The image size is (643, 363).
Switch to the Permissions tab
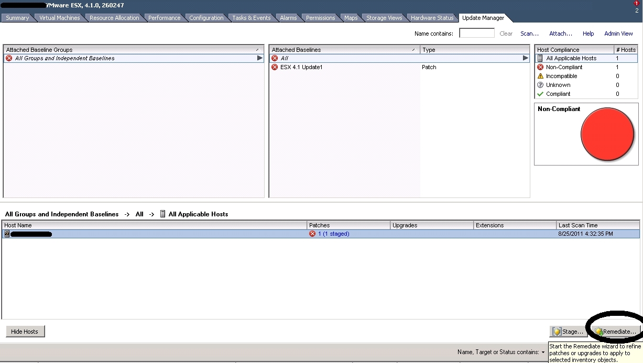[x=320, y=18]
